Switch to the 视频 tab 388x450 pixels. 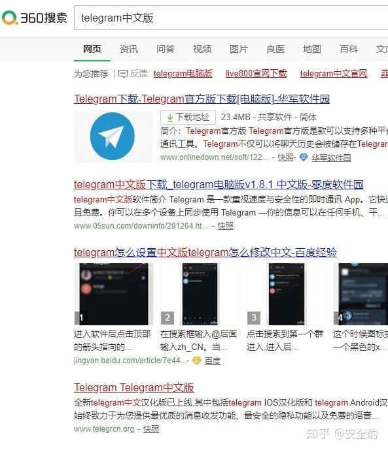point(202,49)
